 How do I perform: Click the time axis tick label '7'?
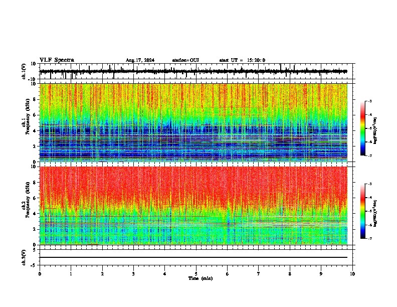click(259, 274)
